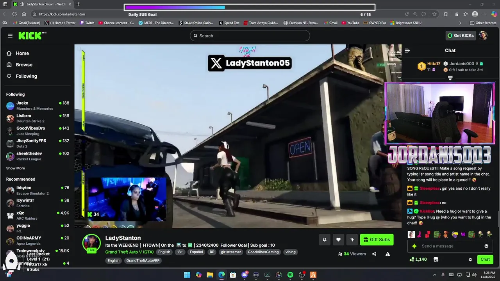500x281 pixels.
Task: Open JhaySanityFPS channel
Action: coord(37,143)
